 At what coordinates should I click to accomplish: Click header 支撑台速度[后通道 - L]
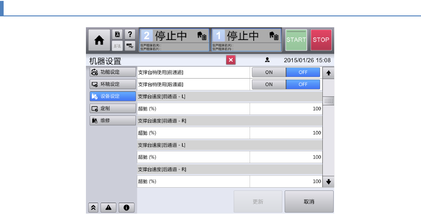(x=162, y=145)
